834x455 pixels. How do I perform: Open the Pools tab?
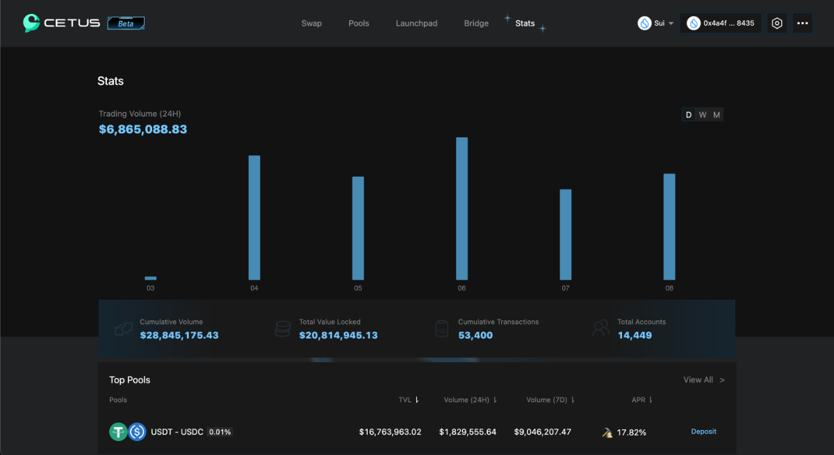[359, 24]
